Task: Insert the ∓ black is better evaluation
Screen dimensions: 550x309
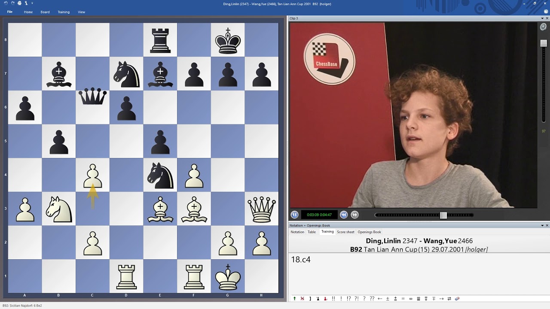Action: point(434,299)
